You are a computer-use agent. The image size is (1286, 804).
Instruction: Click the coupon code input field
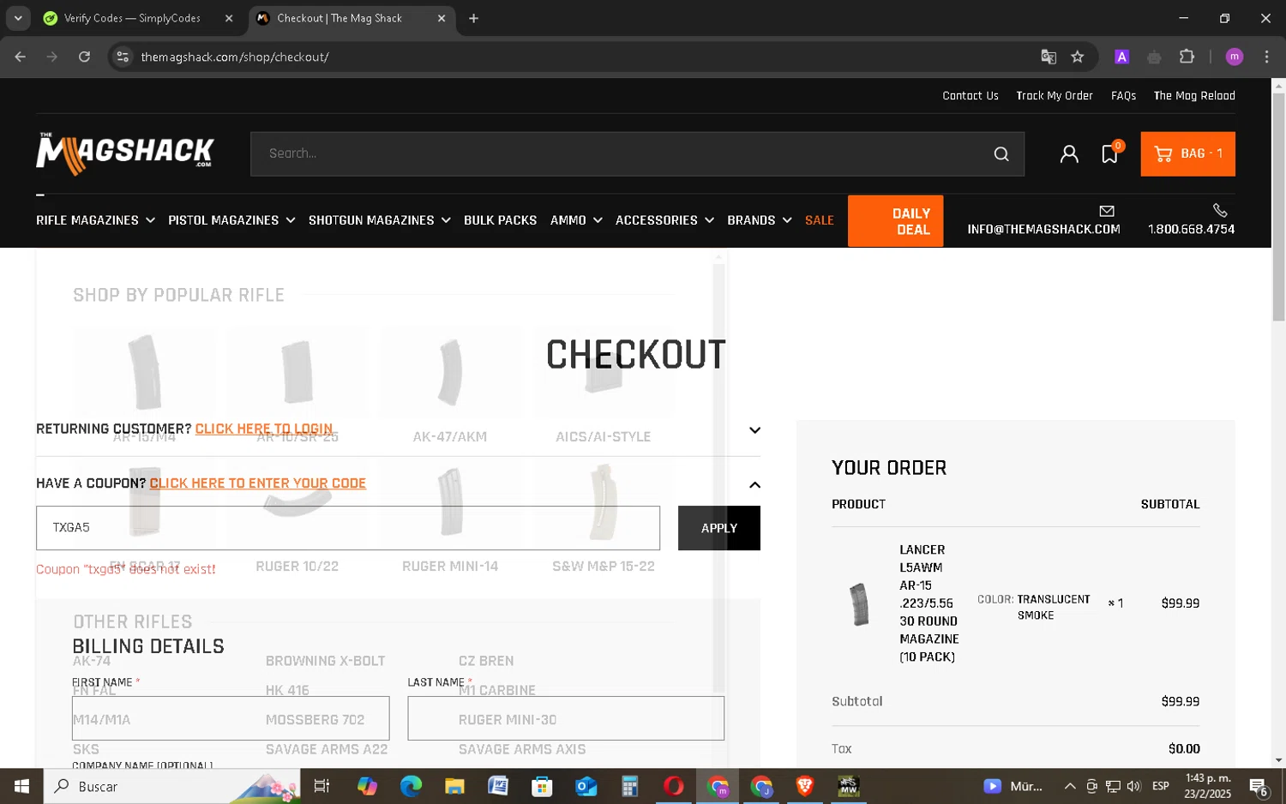(348, 528)
